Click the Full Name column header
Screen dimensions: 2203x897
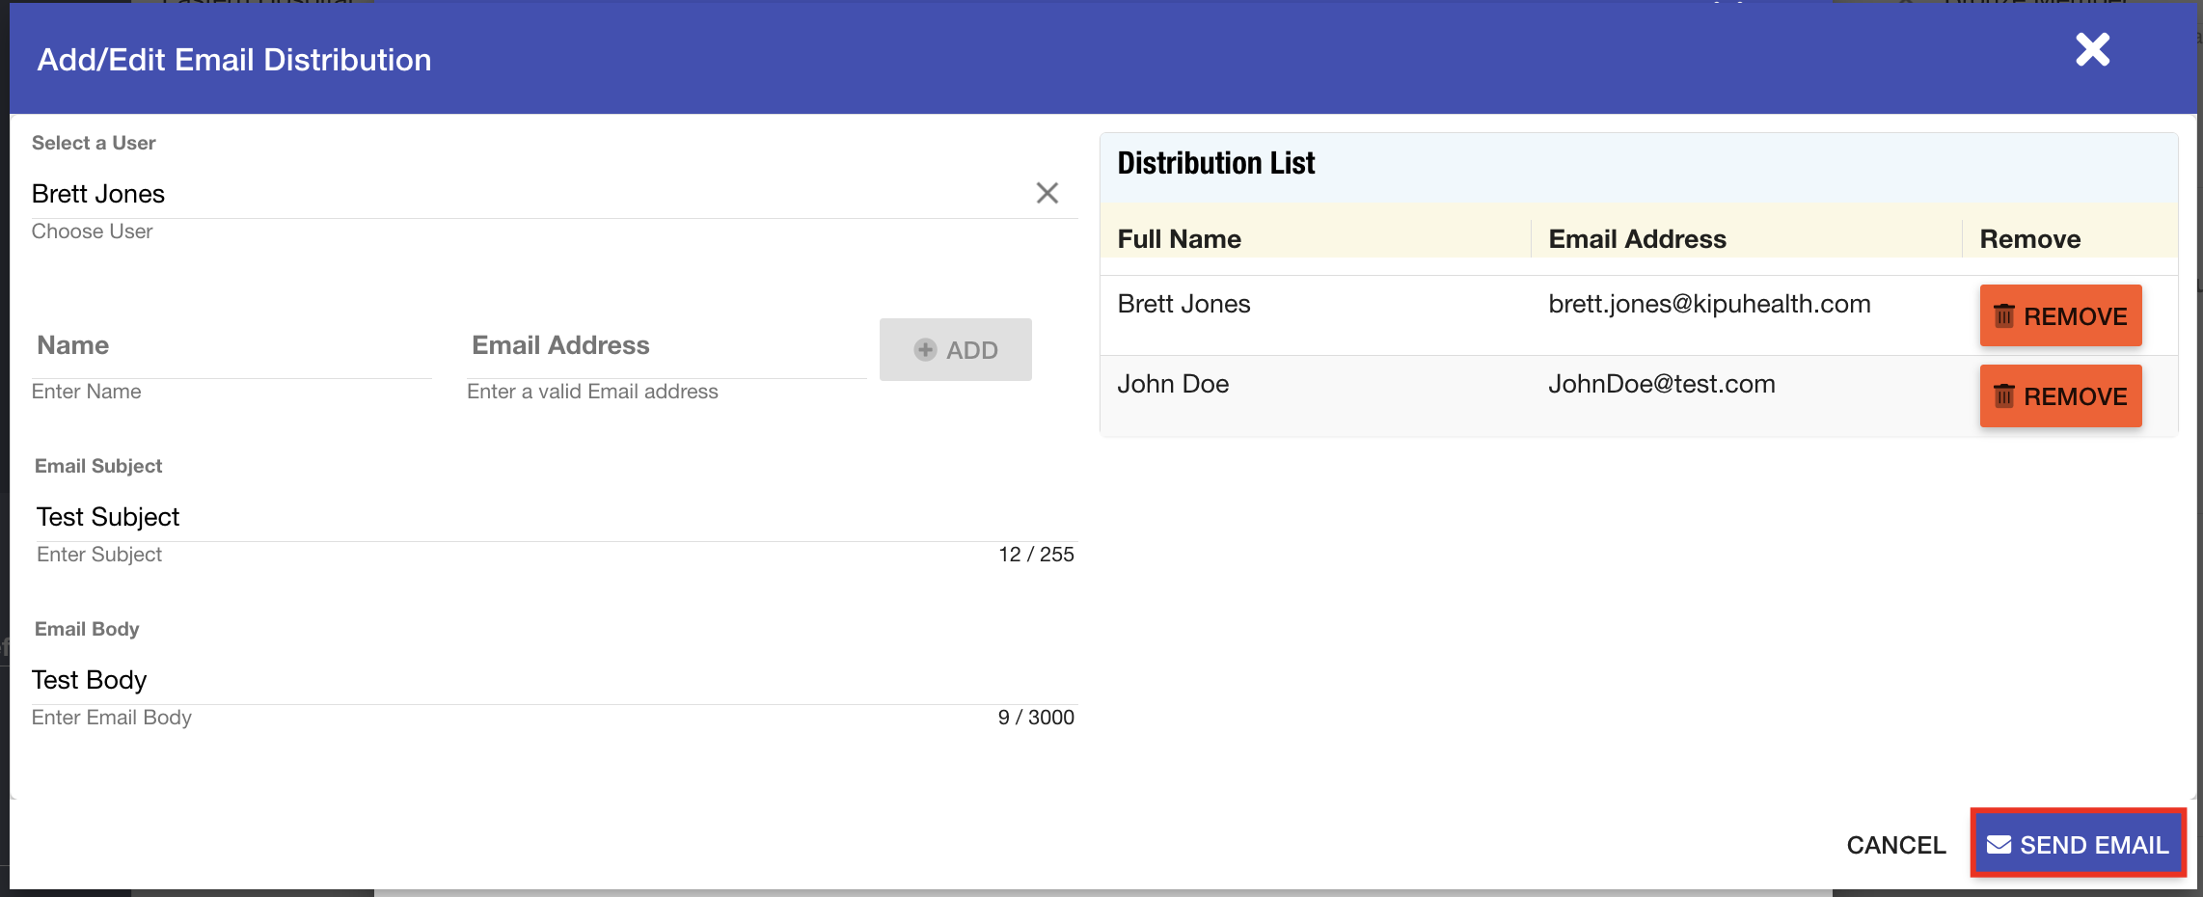point(1179,239)
